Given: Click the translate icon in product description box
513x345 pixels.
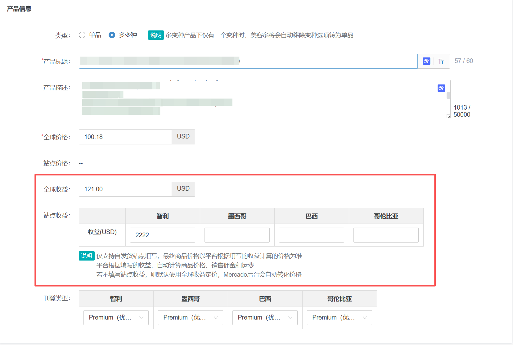Looking at the screenshot, I should (441, 88).
